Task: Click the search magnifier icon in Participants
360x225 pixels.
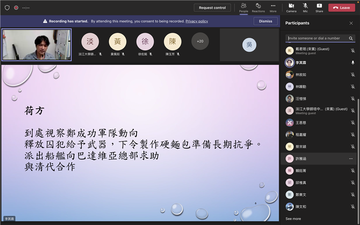Action: [351, 38]
